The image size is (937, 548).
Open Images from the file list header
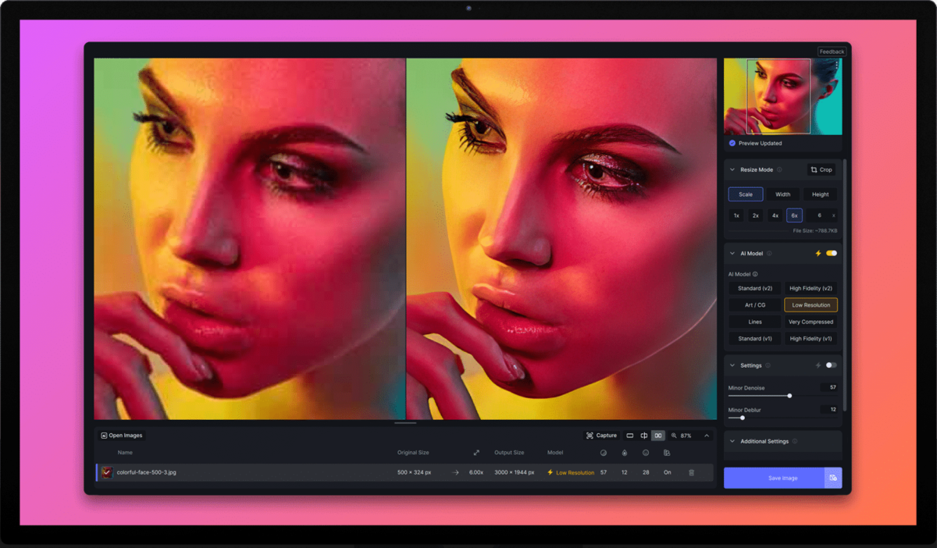pyautogui.click(x=121, y=436)
